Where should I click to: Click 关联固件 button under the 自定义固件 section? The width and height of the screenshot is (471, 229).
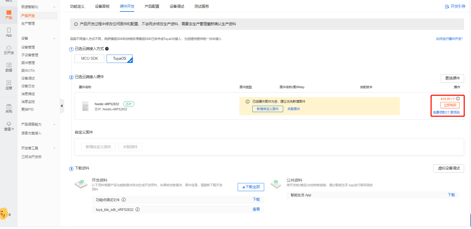pyautogui.click(x=130, y=147)
